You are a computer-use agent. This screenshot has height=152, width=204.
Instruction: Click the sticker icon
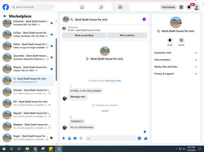[75, 138]
